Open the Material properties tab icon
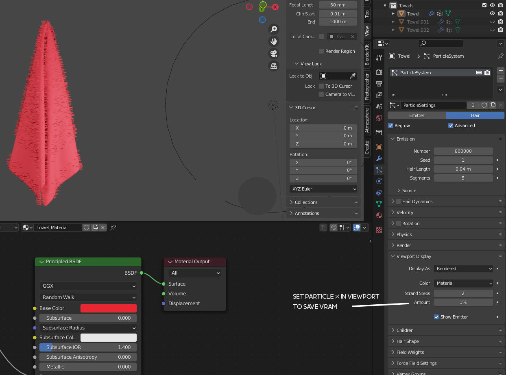This screenshot has width=506, height=375. tap(379, 215)
